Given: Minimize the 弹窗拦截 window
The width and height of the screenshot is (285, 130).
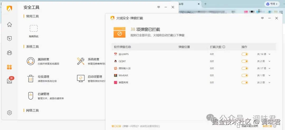Looking at the screenshot, I should [269, 18].
